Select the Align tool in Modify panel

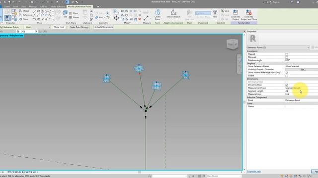(x=116, y=12)
